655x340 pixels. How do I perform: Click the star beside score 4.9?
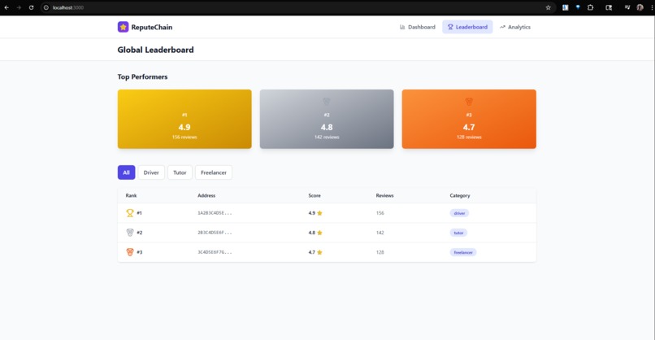pos(319,213)
